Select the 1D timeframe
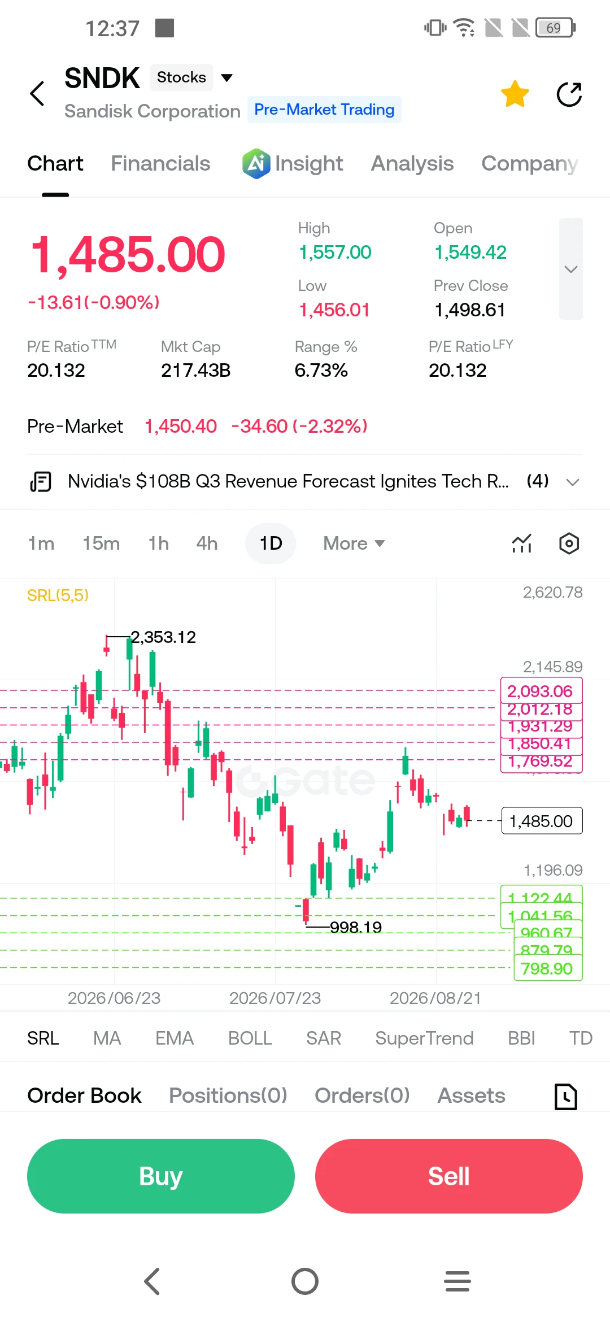The width and height of the screenshot is (610, 1322). [271, 543]
